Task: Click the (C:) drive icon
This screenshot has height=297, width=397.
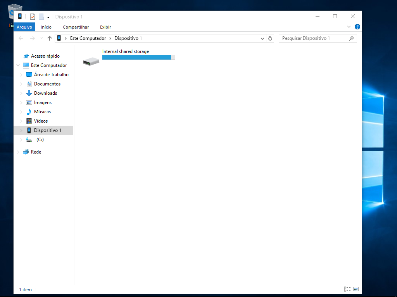Action: pos(29,140)
